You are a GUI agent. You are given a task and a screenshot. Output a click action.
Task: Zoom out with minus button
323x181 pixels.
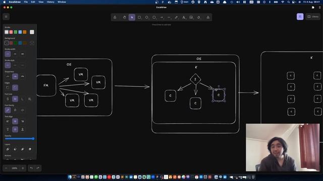pos(6,168)
